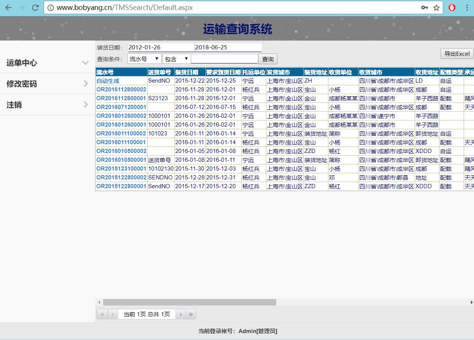474x340 pixels.
Task: Click the query keyword text input
Action: pyautogui.click(x=224, y=59)
